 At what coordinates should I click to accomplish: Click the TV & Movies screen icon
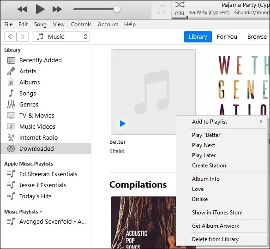11,115
